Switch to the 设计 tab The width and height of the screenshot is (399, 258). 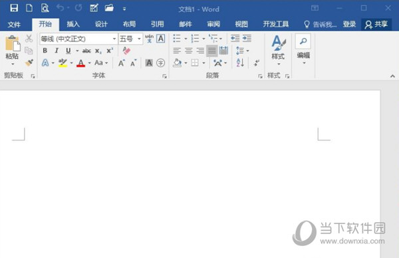101,25
